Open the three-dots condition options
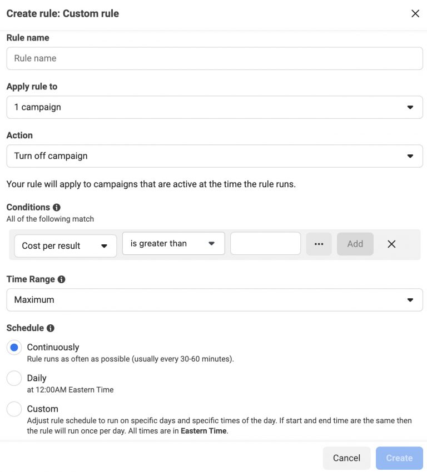Viewport: 427px width, 472px height. (x=319, y=244)
